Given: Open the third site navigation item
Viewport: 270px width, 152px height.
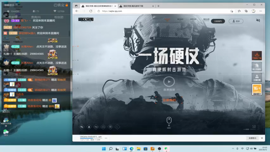Looking at the screenshot, I should pyautogui.click(x=193, y=20).
